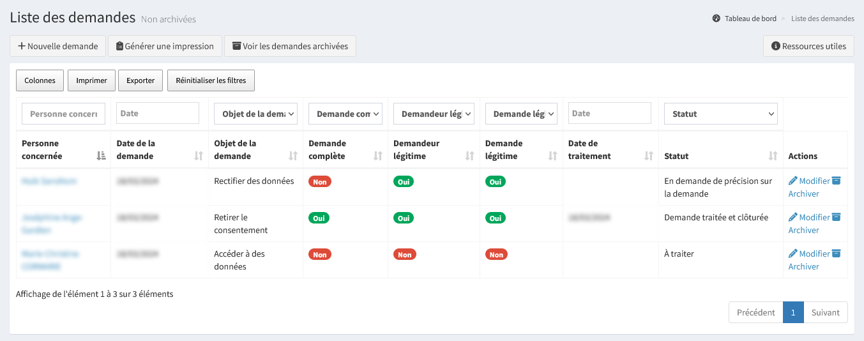
Task: Open Demande complète filter dropdown
Action: (345, 114)
